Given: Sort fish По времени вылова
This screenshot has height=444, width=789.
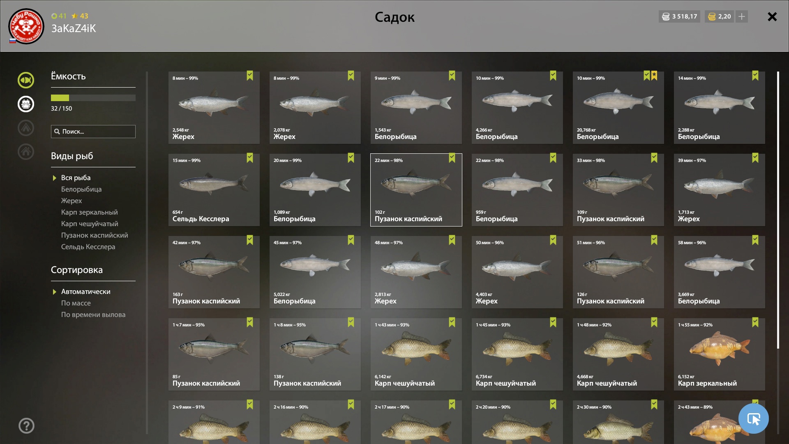Looking at the screenshot, I should click(x=93, y=314).
